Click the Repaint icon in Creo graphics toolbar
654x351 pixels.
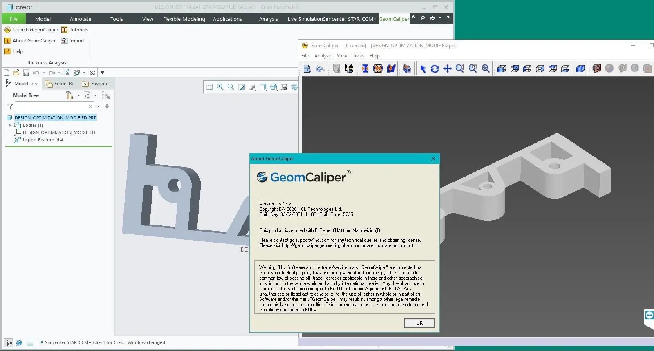click(242, 87)
